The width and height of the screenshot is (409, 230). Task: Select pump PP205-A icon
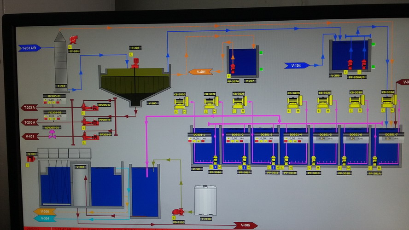click(90, 107)
